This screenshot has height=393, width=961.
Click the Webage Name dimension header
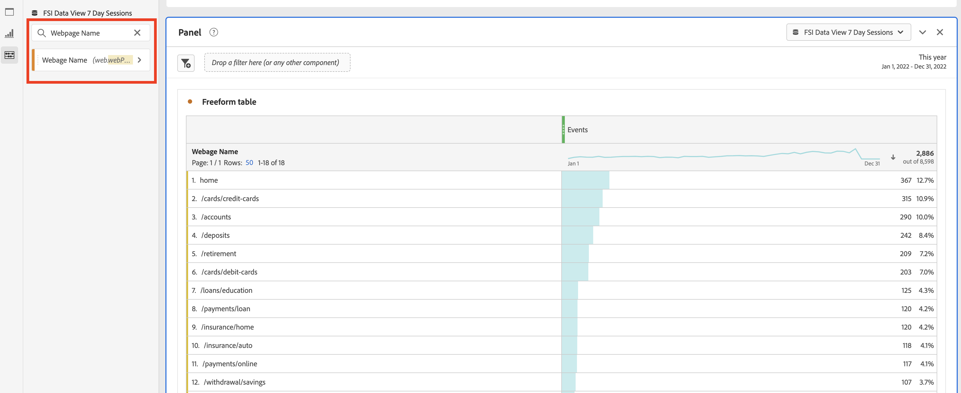(215, 152)
